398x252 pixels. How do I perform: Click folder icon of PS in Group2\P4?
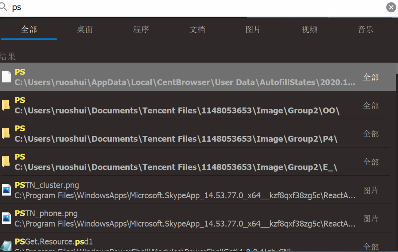6,134
